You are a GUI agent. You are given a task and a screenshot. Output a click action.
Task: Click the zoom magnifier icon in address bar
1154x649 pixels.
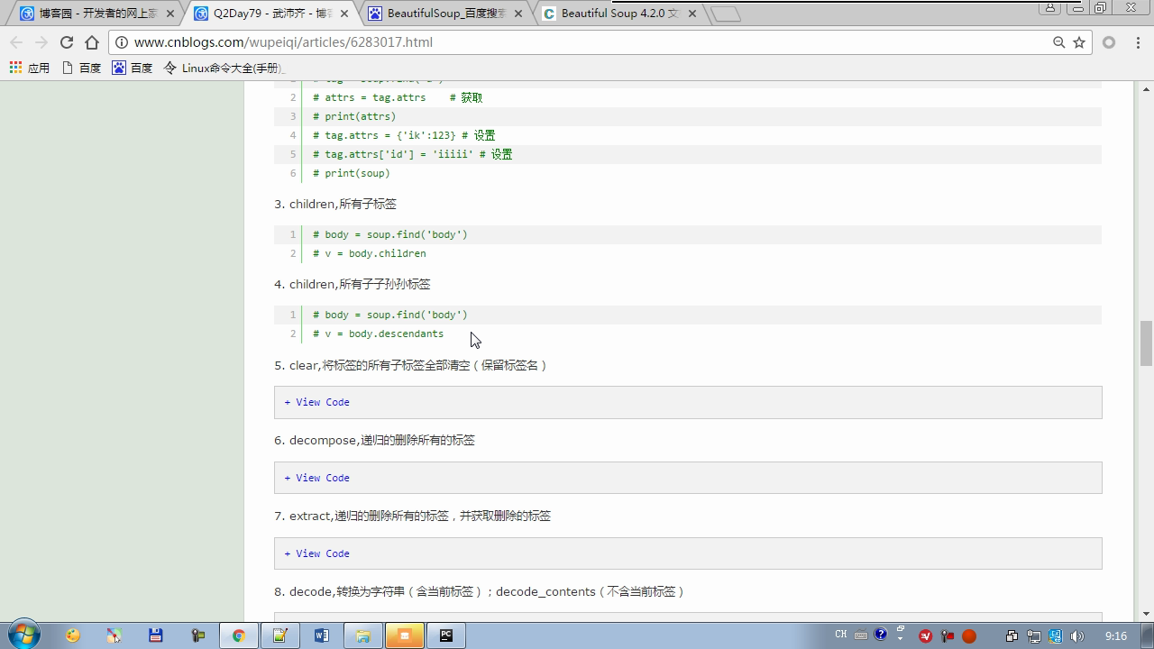(1059, 42)
